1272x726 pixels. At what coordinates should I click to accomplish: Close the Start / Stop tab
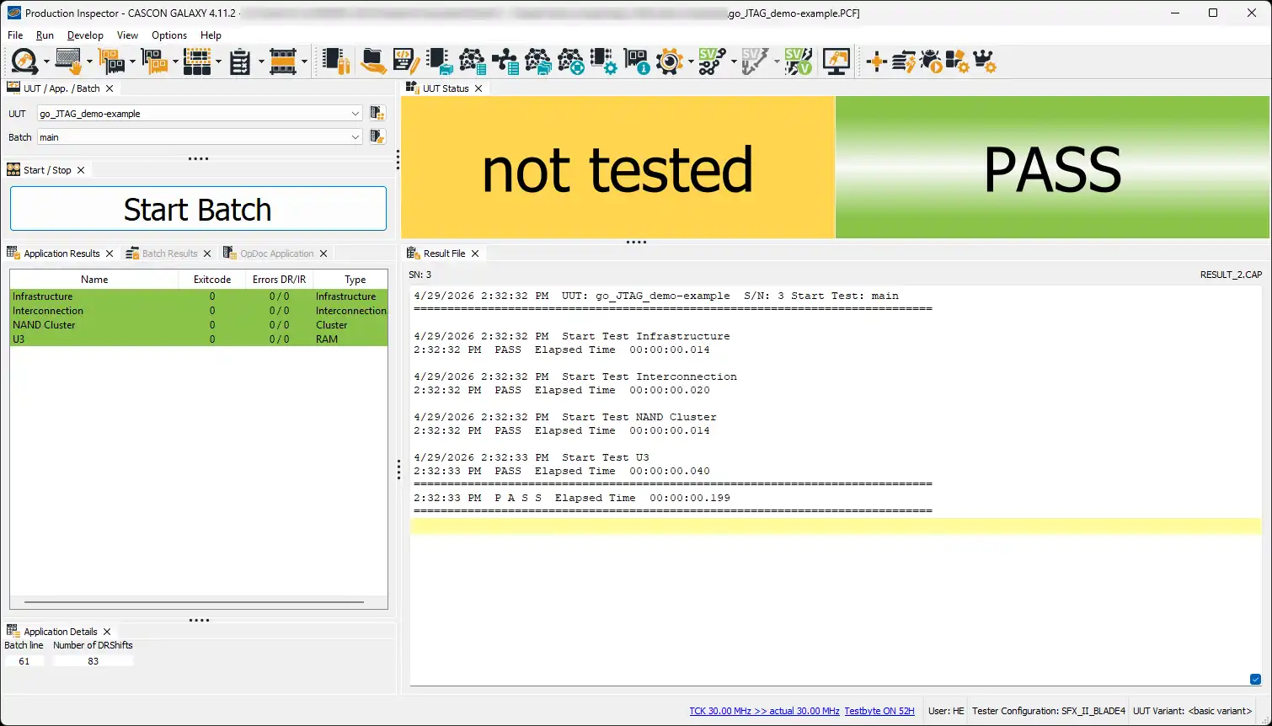click(81, 170)
